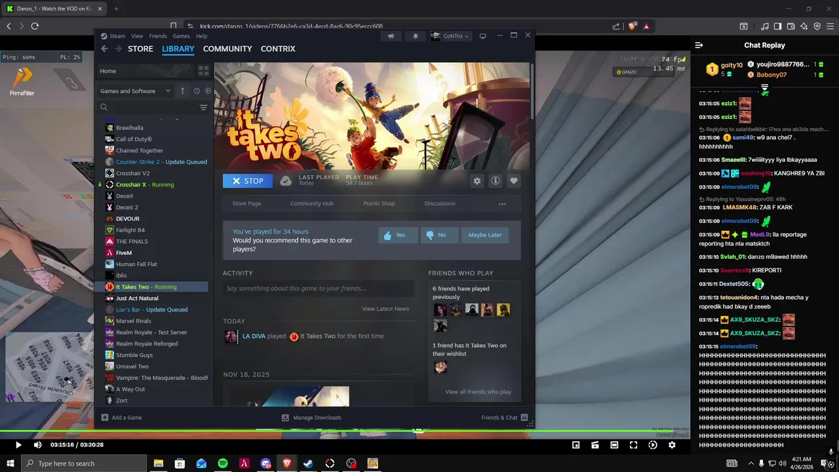Go to STORE tab
This screenshot has height=472, width=839.
140,49
